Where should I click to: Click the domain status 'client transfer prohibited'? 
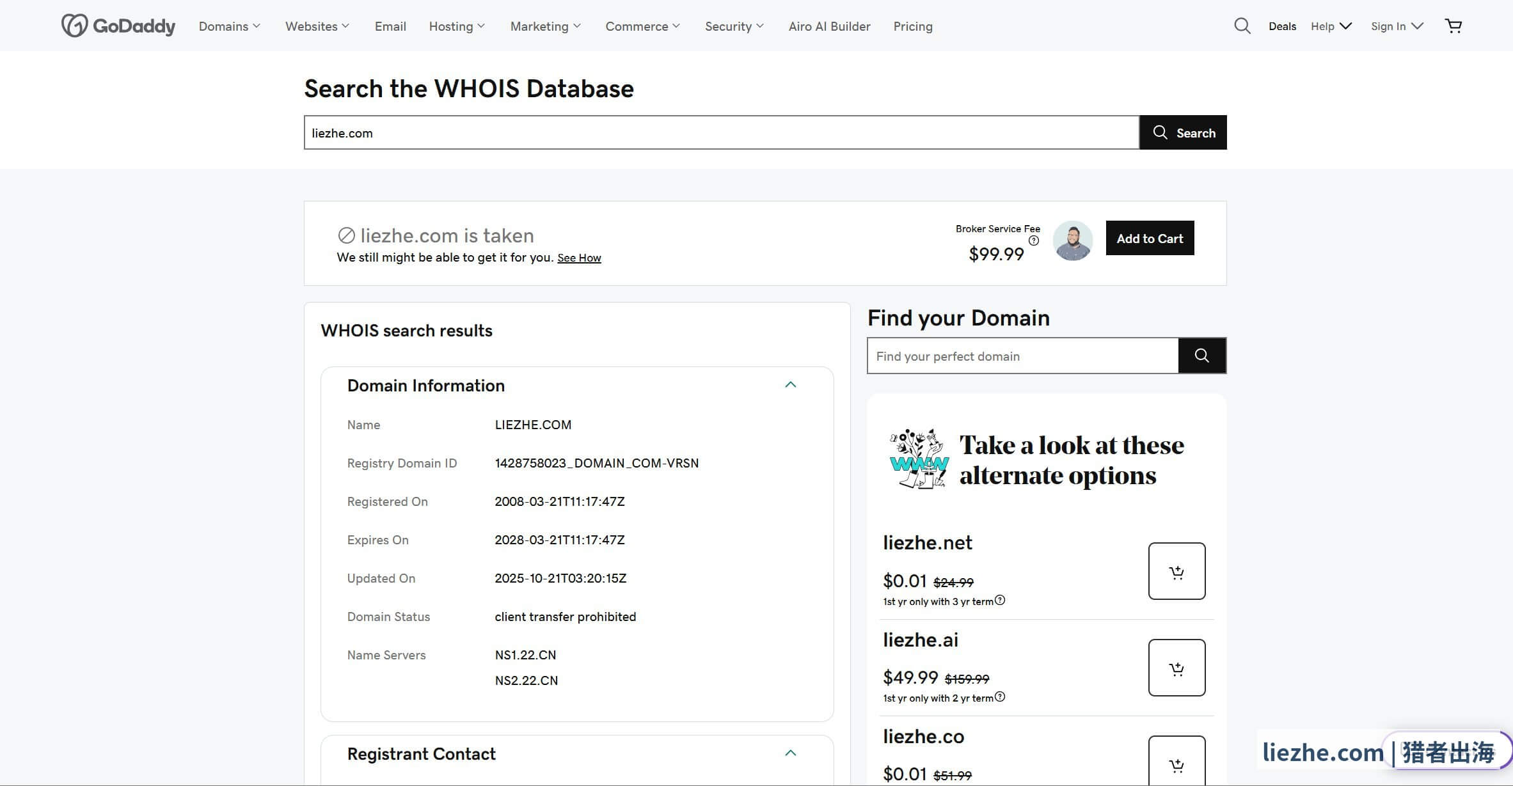[x=566, y=617]
